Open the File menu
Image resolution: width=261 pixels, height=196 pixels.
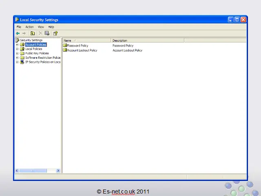pyautogui.click(x=19, y=27)
